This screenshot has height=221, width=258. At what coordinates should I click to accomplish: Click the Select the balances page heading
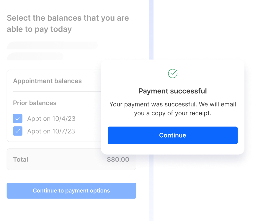coord(68,24)
